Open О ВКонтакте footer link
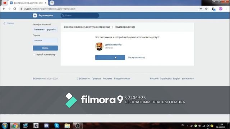 [83, 78]
